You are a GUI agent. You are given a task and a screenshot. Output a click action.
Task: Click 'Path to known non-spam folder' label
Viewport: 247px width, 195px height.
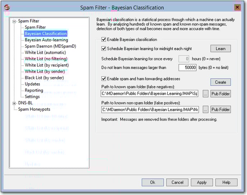pos(141,103)
